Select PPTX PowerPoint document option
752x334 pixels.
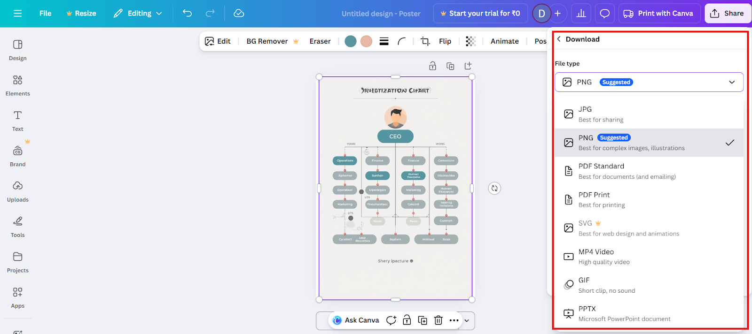649,314
